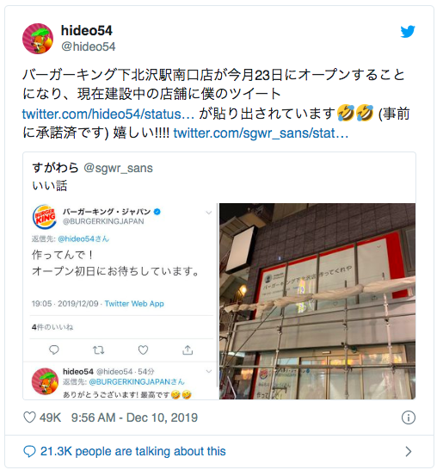Screen dimensions: 443x470
Task: Open 21.3K people are talking about this
Action: 133,451
